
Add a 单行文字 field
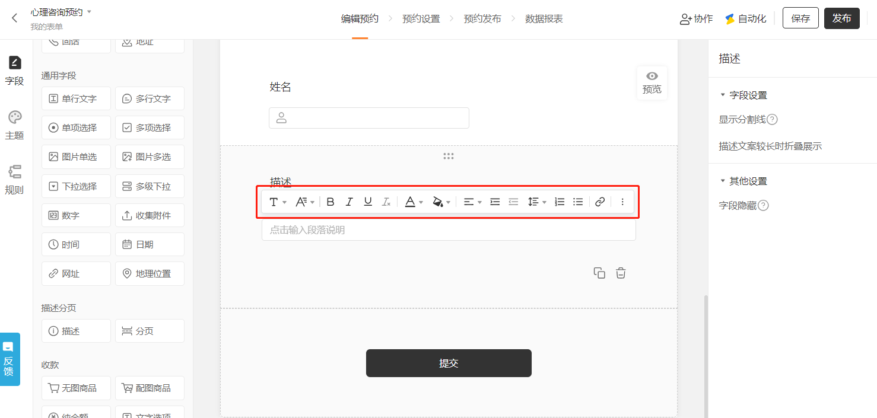[76, 98]
